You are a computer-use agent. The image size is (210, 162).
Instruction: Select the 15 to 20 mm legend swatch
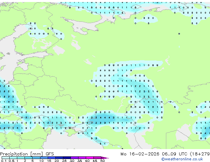[x=51, y=158]
